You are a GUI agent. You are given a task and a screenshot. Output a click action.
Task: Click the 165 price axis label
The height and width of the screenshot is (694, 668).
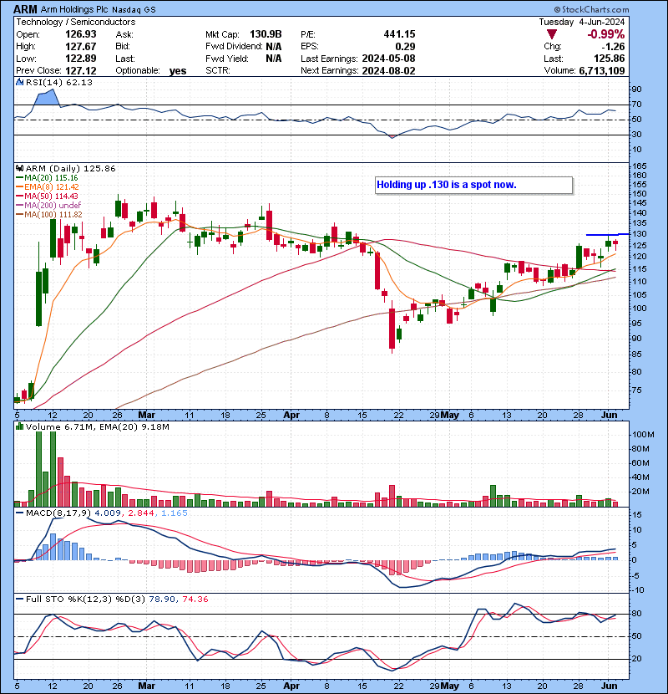click(640, 166)
